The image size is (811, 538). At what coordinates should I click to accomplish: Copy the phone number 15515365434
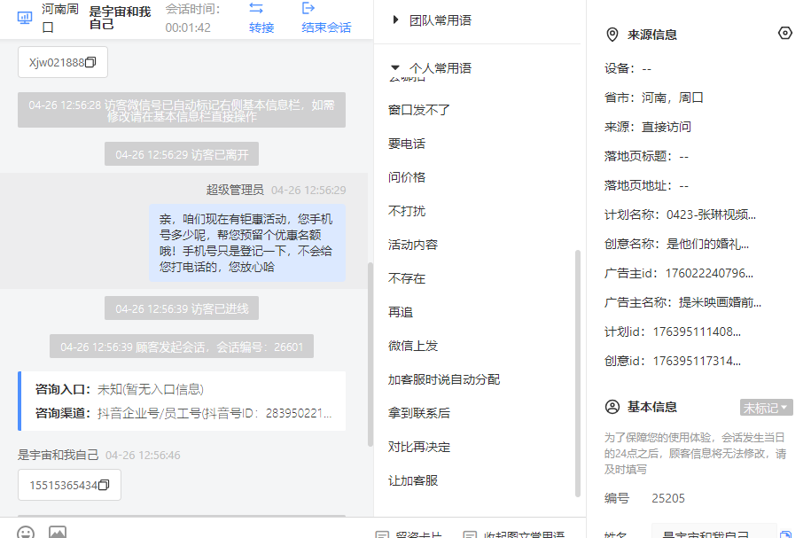click(104, 485)
